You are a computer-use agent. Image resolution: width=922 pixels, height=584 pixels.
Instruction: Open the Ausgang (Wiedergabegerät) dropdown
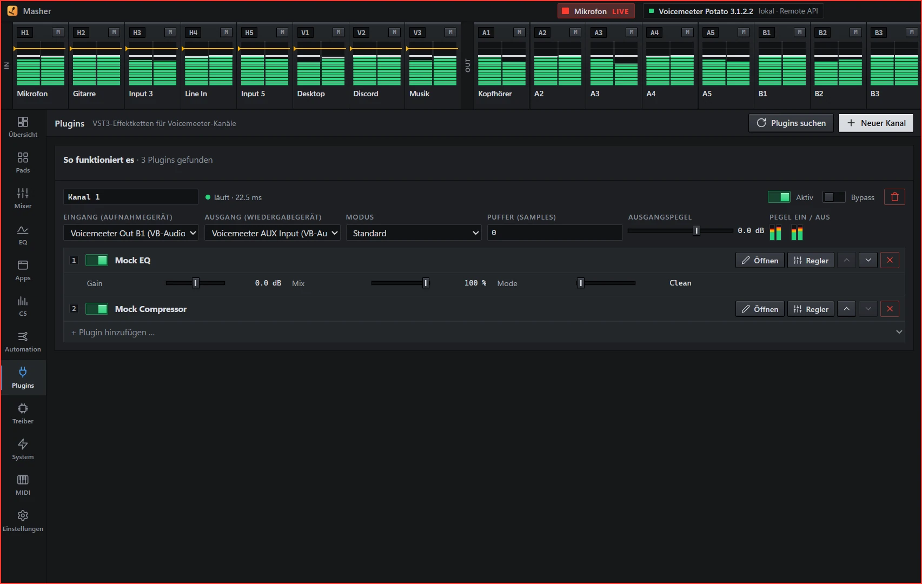(x=272, y=233)
